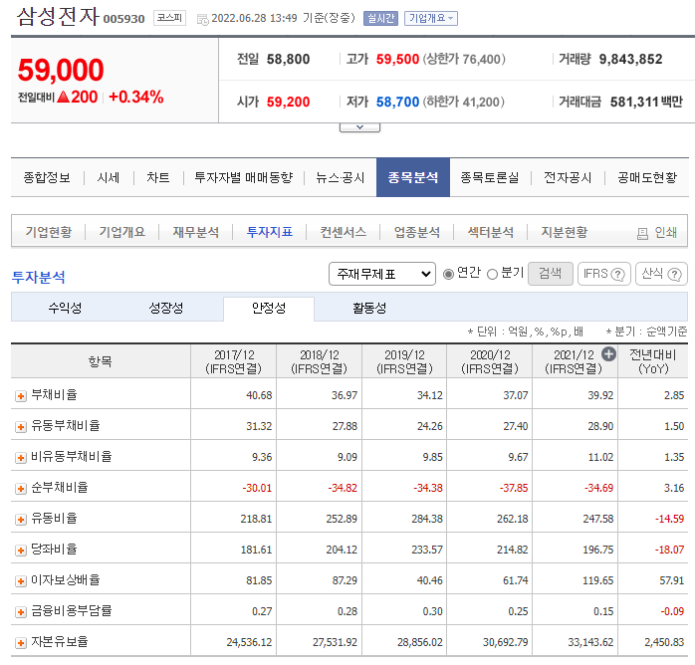The image size is (695, 665).
Task: Switch to the 성장성 analysis tab
Action: point(165,308)
